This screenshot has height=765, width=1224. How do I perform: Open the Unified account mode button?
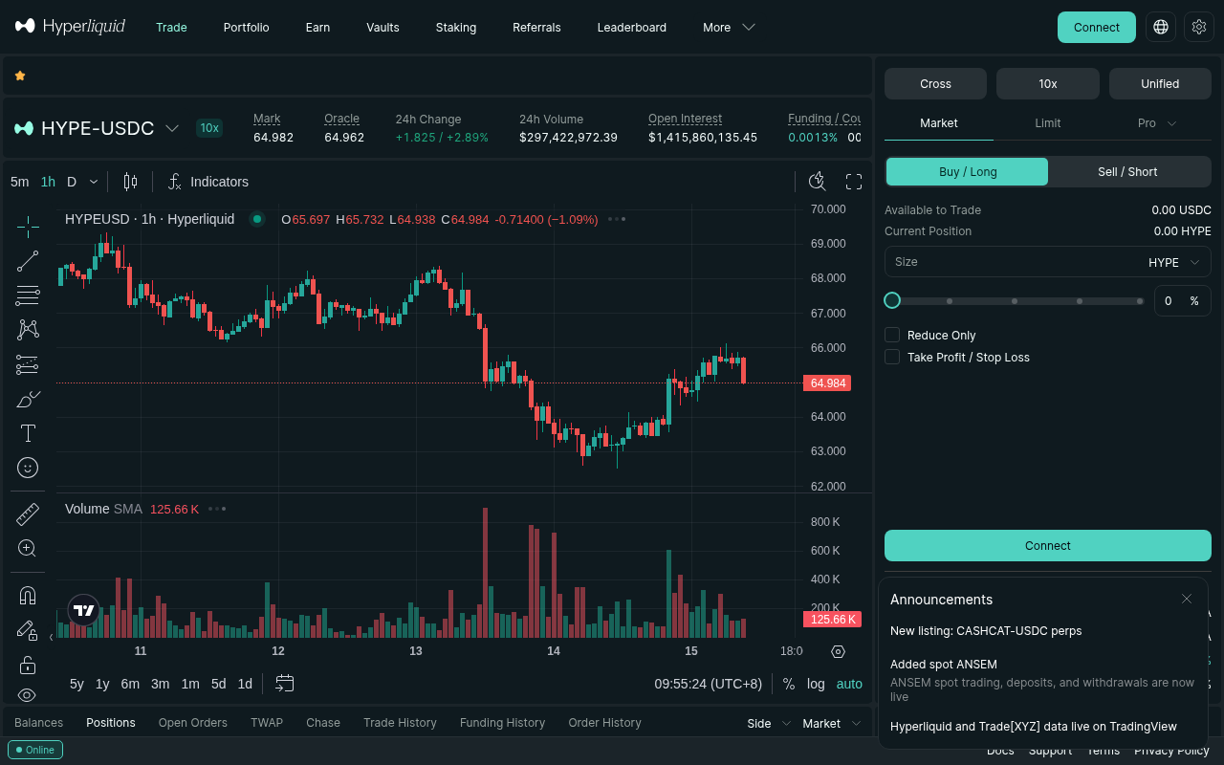coord(1160,84)
